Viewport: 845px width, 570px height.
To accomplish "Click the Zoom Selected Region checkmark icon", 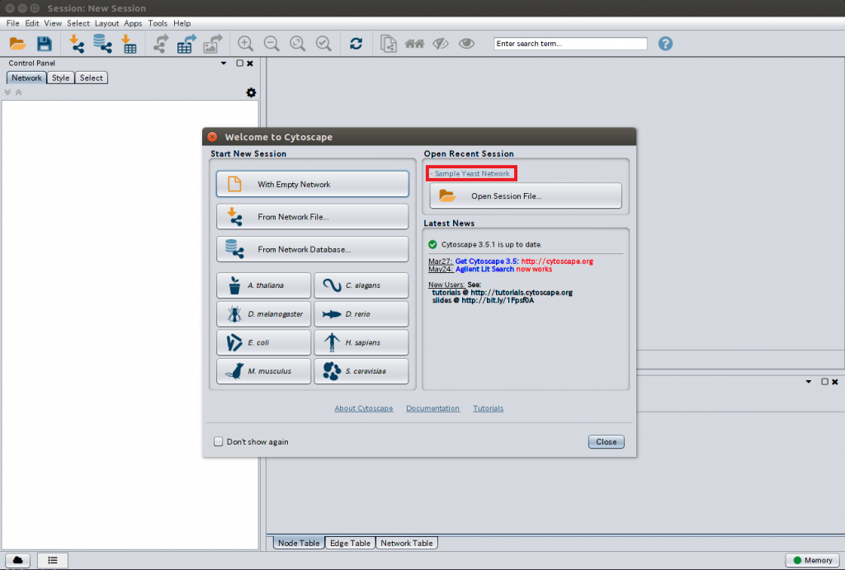I will [x=323, y=44].
